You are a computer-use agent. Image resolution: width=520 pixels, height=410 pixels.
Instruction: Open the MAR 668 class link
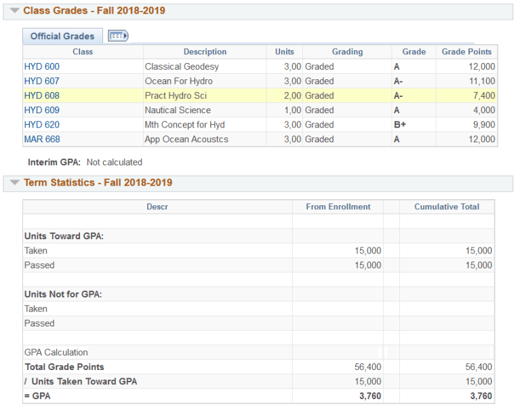pyautogui.click(x=42, y=140)
